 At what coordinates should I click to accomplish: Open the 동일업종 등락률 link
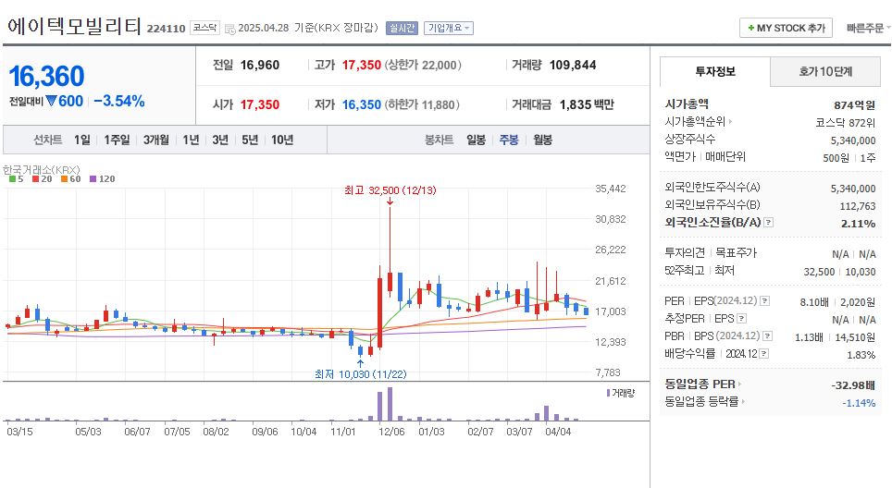tap(704, 402)
